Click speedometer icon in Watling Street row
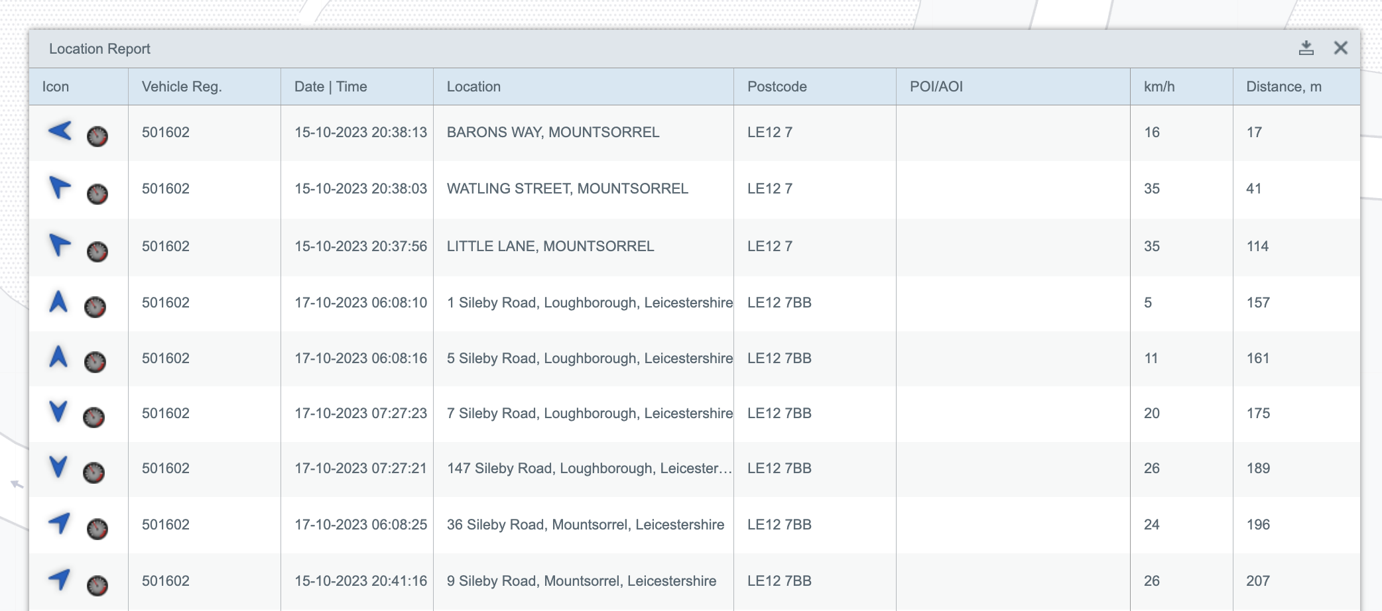The height and width of the screenshot is (611, 1382). [x=97, y=194]
